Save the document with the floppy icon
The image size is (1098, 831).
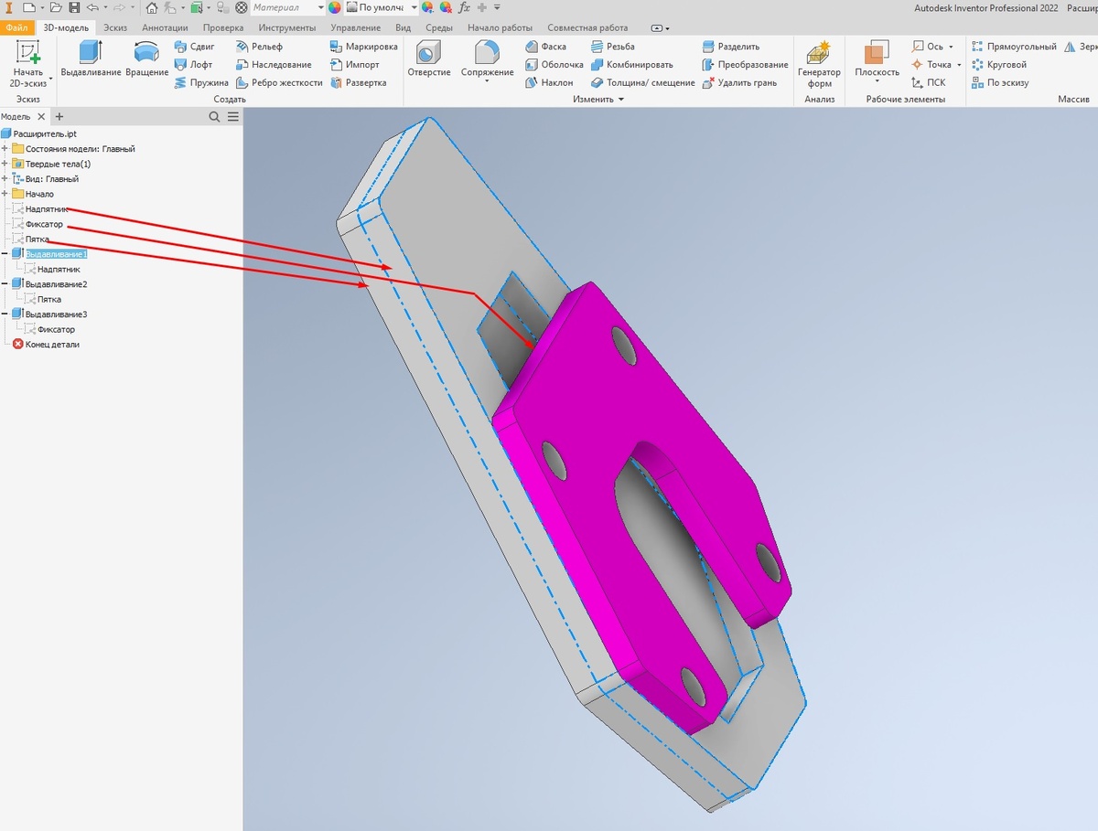[72, 7]
